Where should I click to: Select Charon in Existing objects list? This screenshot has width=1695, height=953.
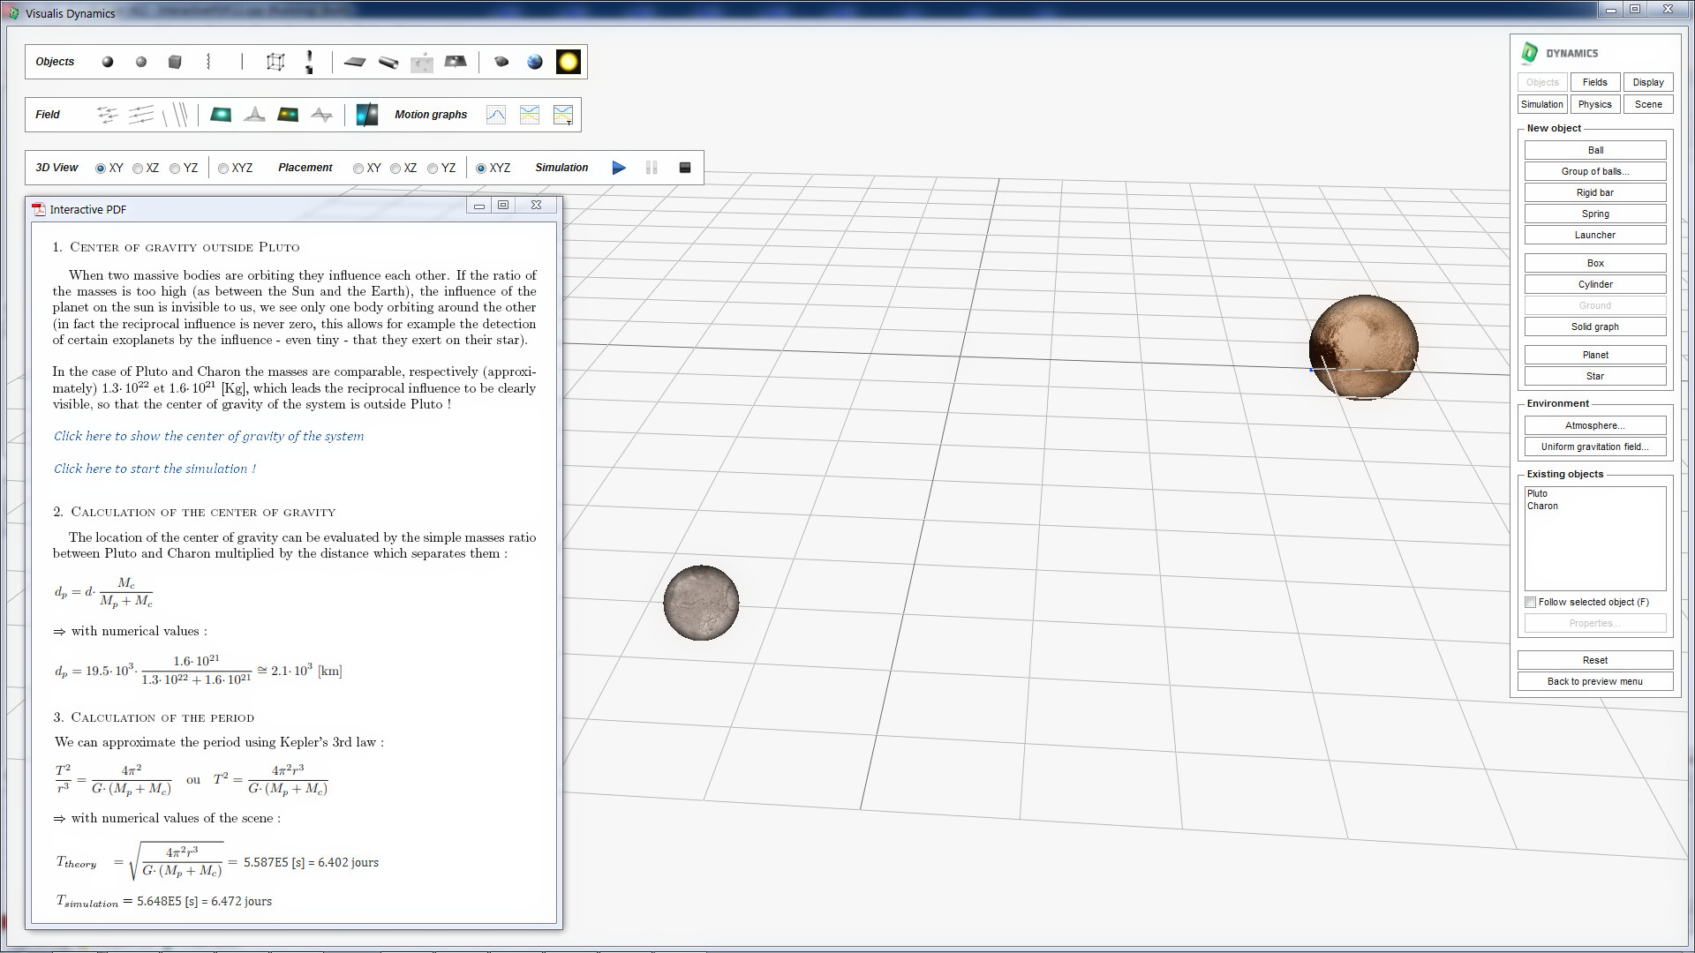(1542, 507)
